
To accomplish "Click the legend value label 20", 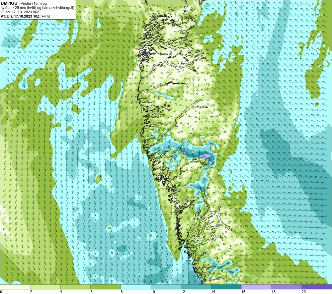I will pos(304,292).
